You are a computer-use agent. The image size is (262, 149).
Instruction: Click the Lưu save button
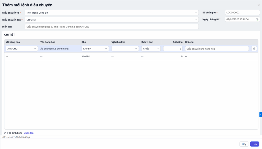pyautogui.click(x=255, y=144)
